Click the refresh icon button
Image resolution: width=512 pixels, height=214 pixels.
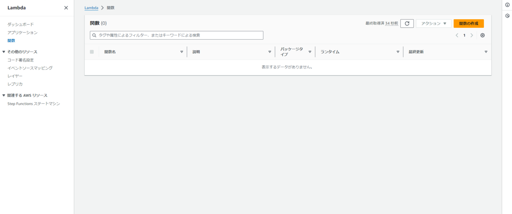coord(407,23)
